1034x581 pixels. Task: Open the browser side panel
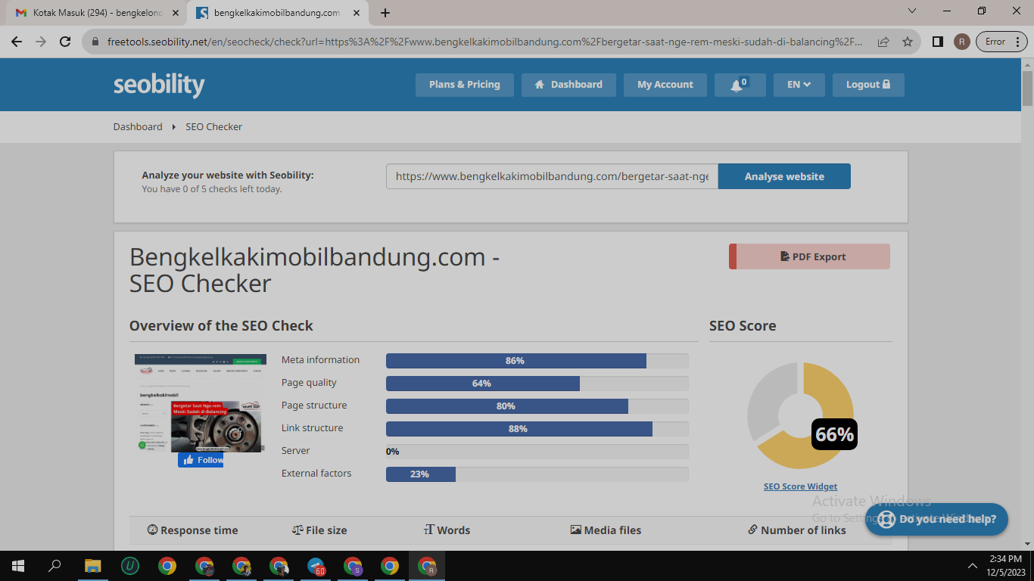938,42
